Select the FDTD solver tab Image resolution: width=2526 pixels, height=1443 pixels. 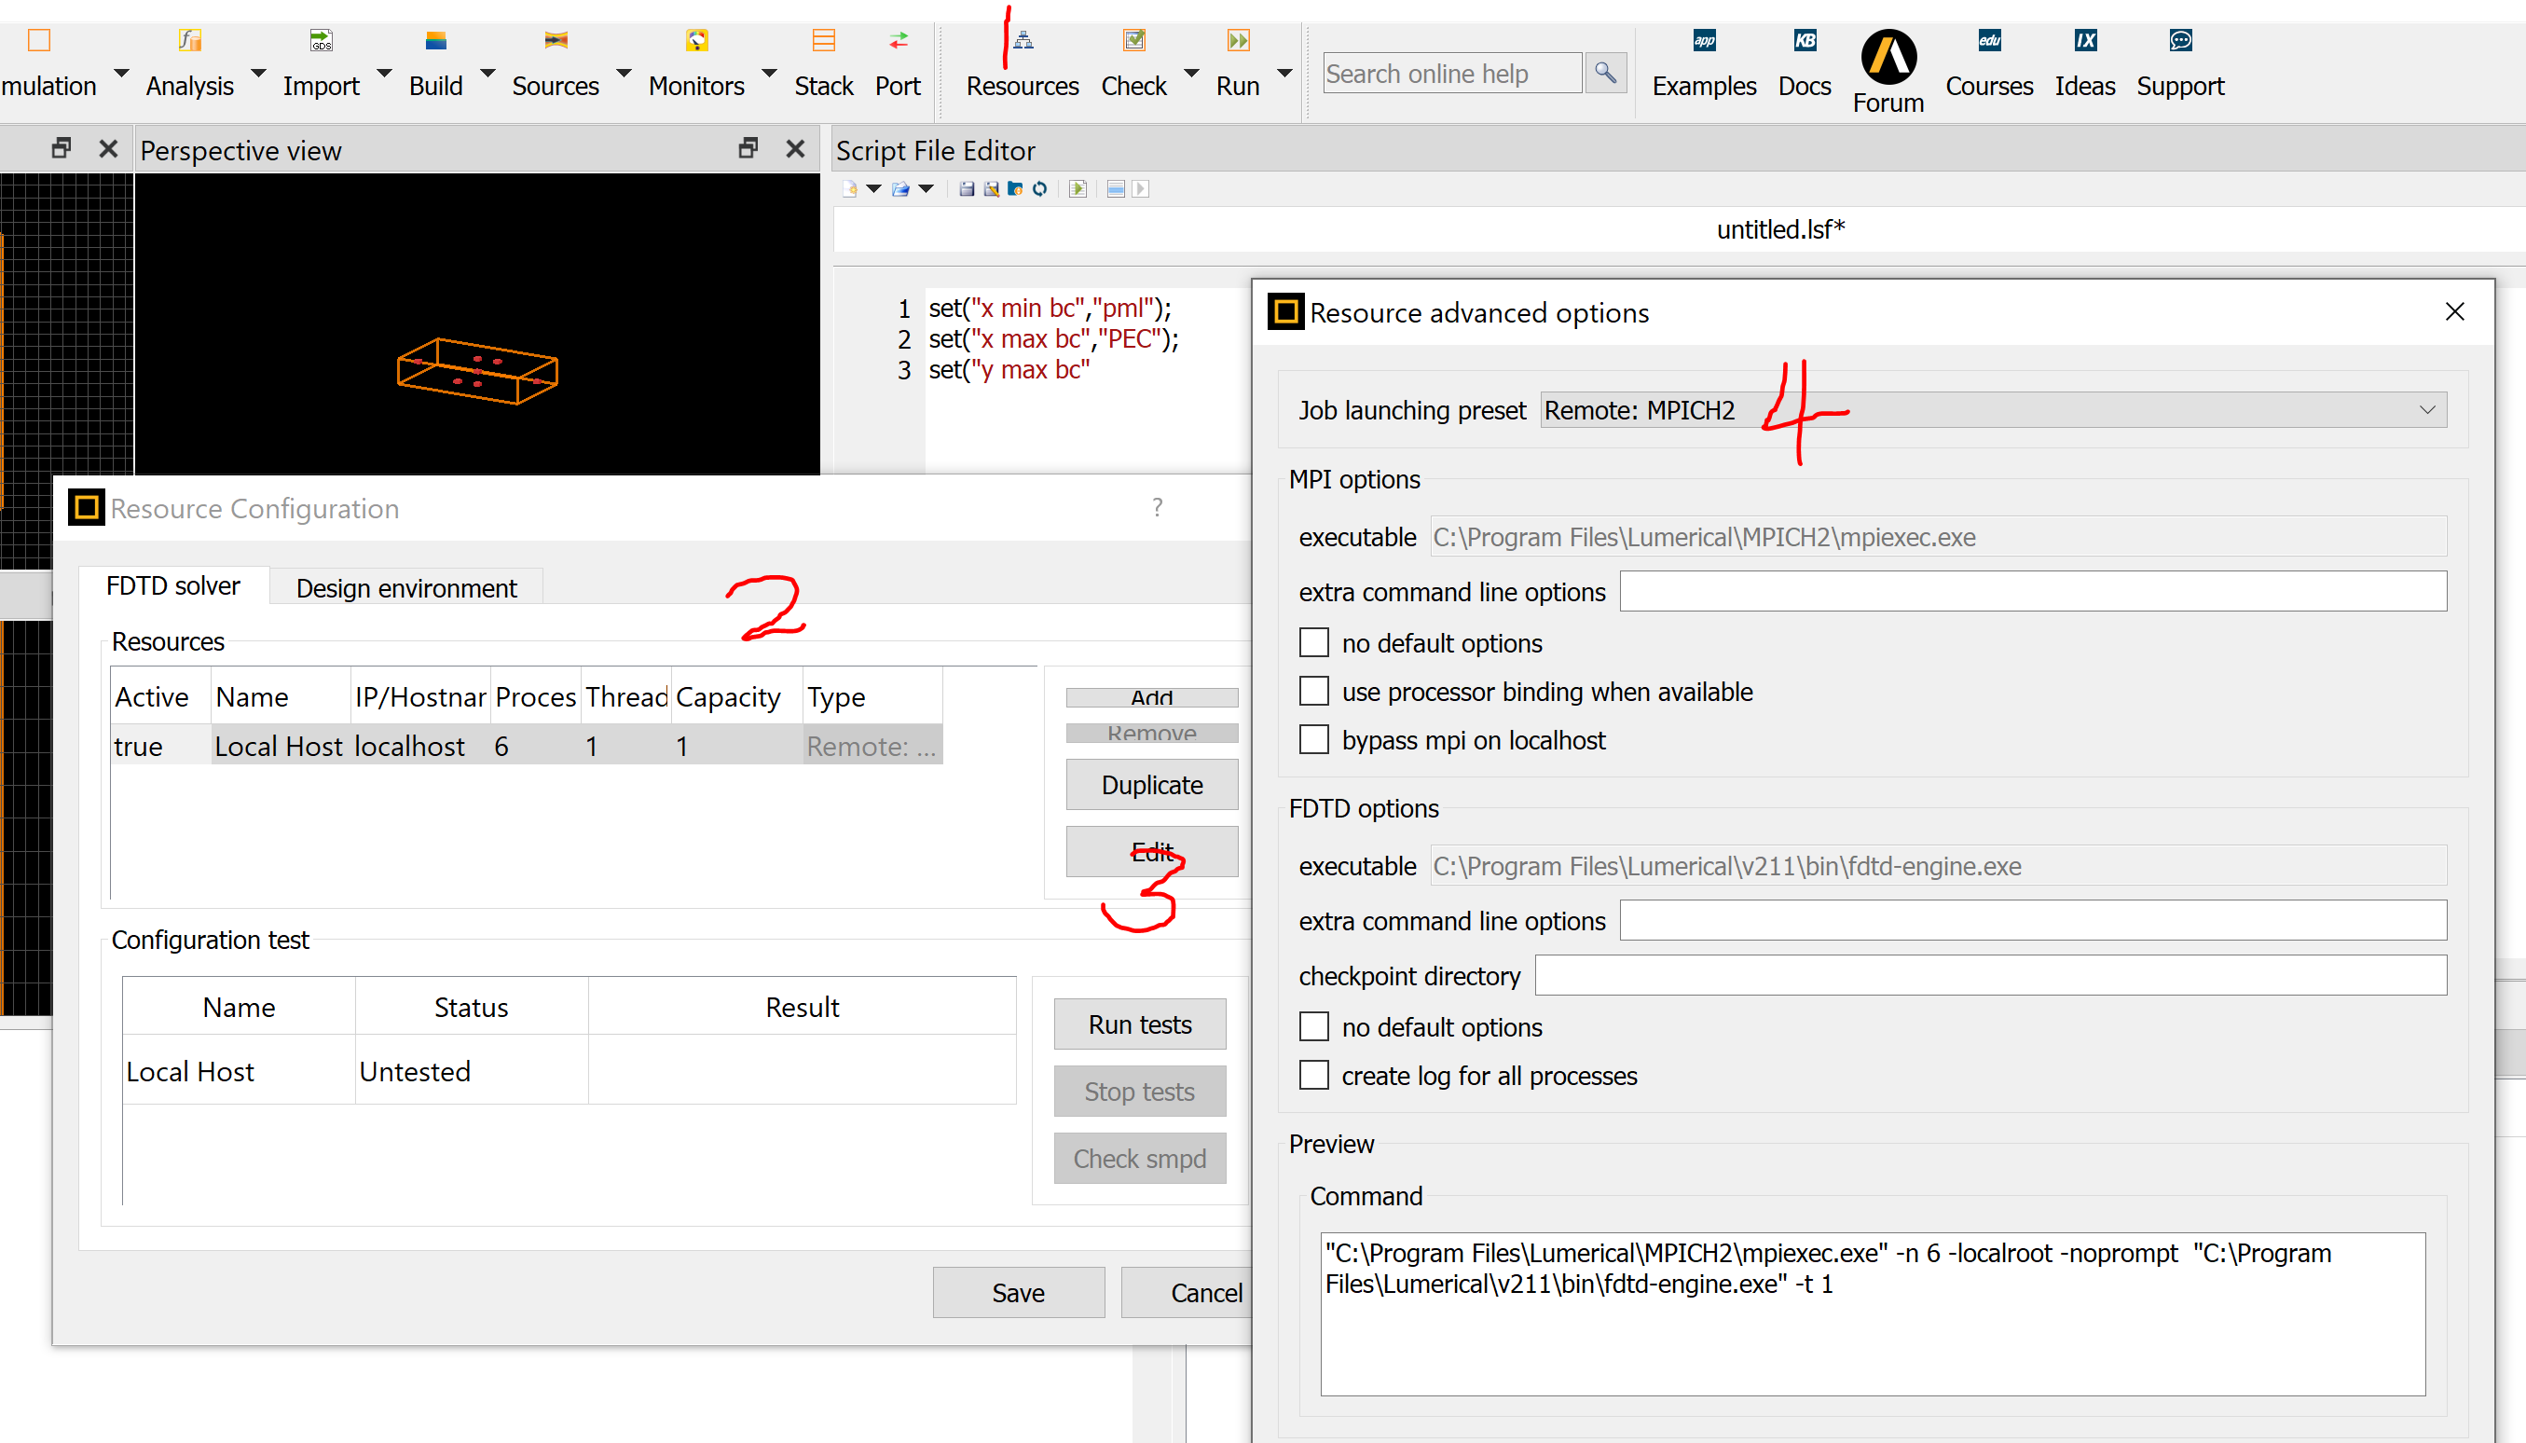coord(172,586)
